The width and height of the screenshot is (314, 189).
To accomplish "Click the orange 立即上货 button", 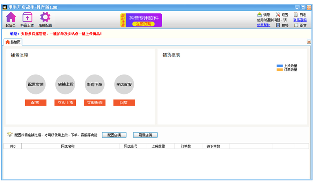I will [x=65, y=103].
